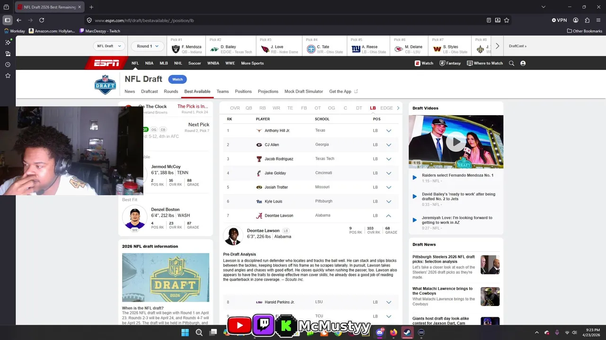Open the ESPN search magnifier icon
The width and height of the screenshot is (606, 340).
[x=511, y=63]
